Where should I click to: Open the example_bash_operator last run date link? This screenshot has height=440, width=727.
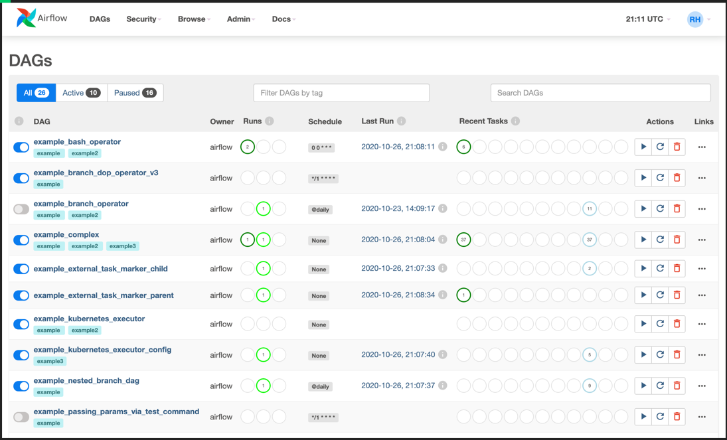(x=398, y=147)
